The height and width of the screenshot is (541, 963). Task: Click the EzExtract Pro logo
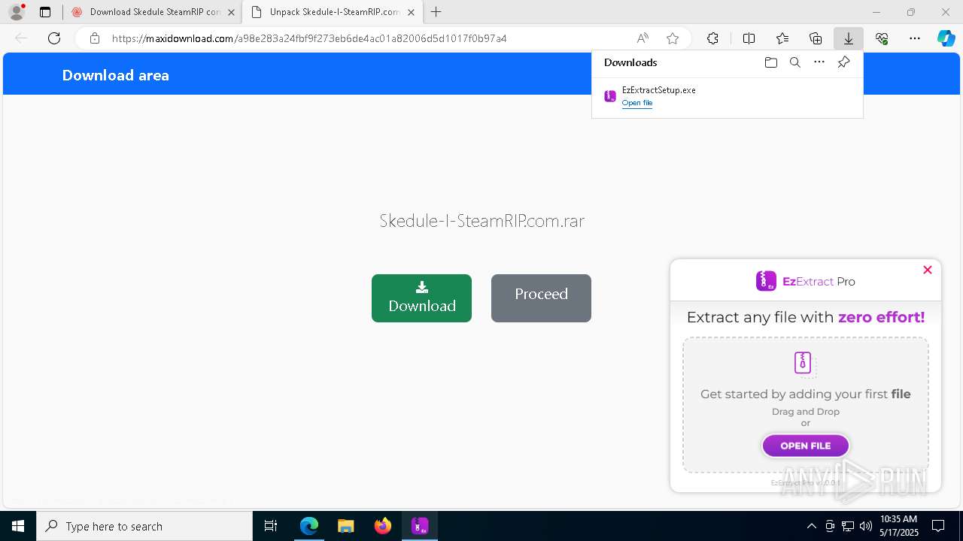coord(805,281)
